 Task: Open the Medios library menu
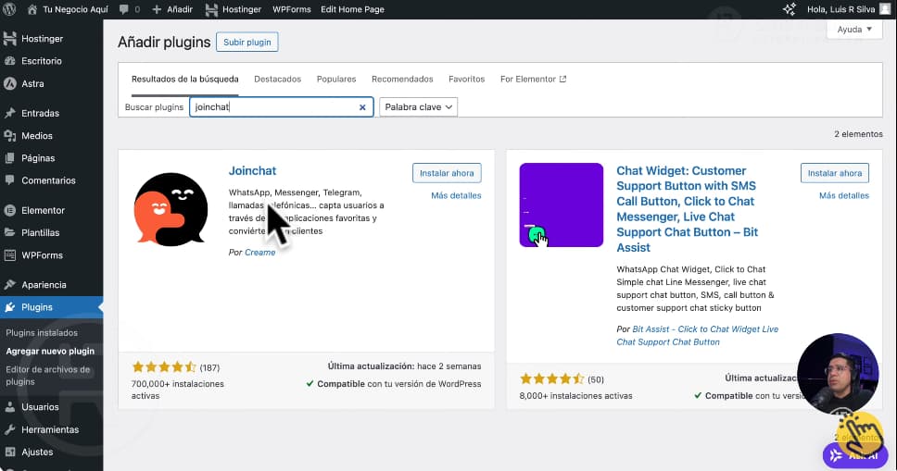point(36,136)
